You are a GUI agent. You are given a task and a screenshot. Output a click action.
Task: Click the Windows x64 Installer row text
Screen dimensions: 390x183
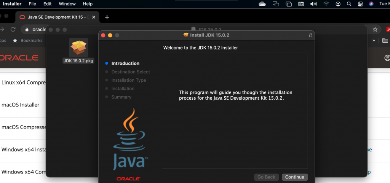(24, 150)
